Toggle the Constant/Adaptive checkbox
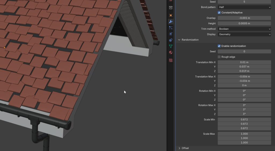 (x=219, y=13)
